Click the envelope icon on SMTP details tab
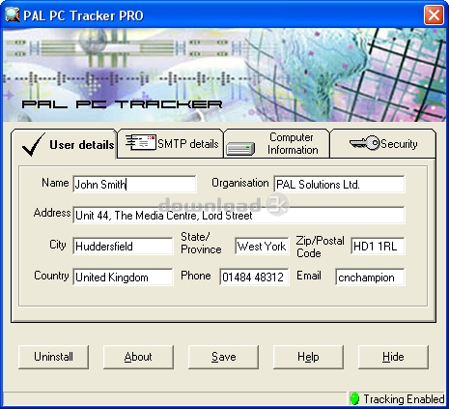The width and height of the screenshot is (449, 409). pyautogui.click(x=141, y=142)
